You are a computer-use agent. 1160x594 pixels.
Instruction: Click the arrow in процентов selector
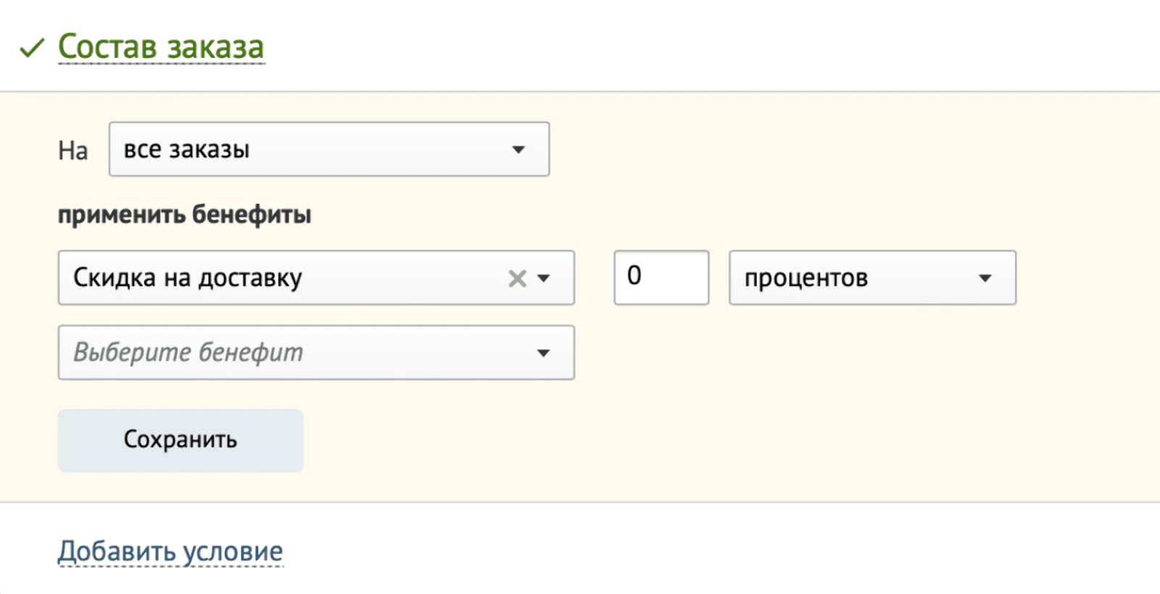coord(985,278)
